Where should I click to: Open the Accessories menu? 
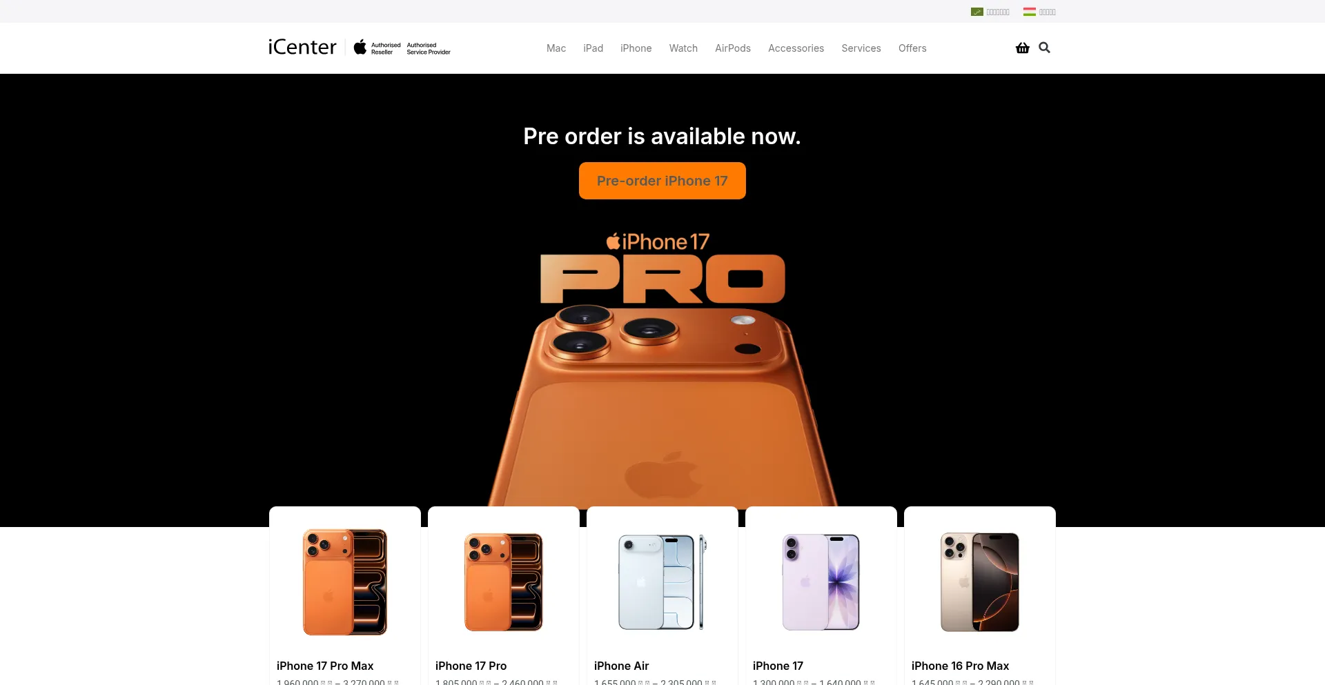pyautogui.click(x=796, y=48)
